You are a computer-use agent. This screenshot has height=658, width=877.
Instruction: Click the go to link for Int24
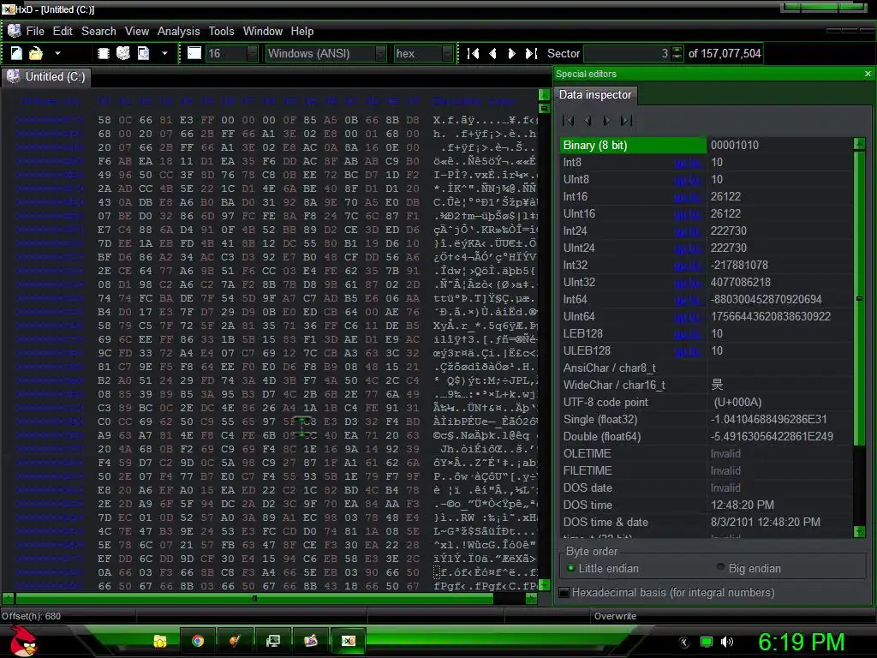click(688, 231)
